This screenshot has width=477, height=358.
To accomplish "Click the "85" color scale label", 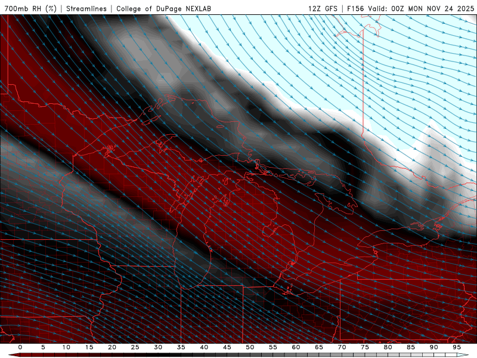I will tap(411, 347).
